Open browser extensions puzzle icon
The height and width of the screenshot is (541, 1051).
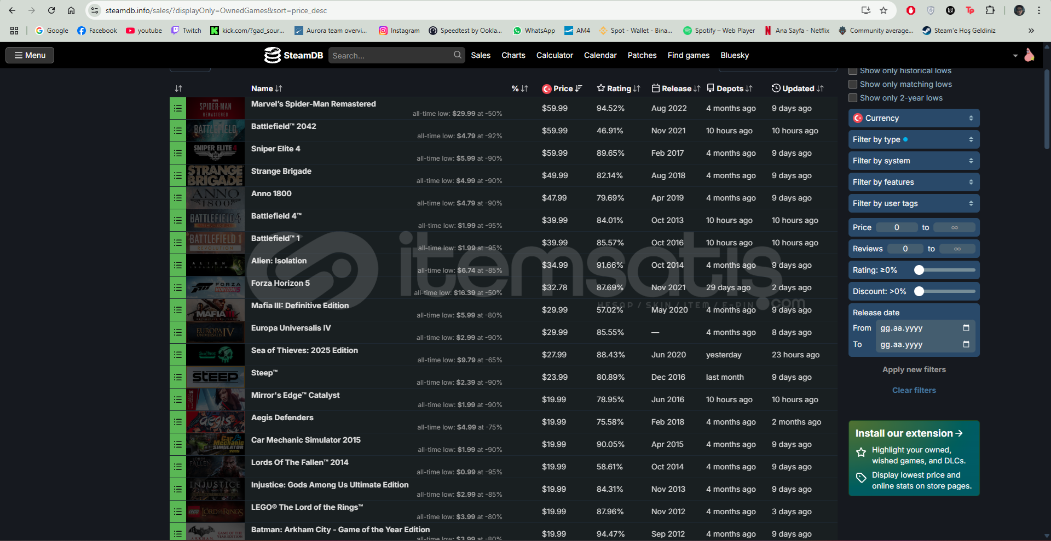pyautogui.click(x=990, y=10)
